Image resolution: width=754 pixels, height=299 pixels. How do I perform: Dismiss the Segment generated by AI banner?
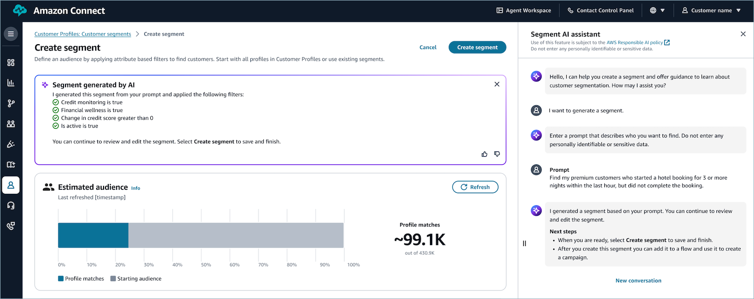pos(497,84)
